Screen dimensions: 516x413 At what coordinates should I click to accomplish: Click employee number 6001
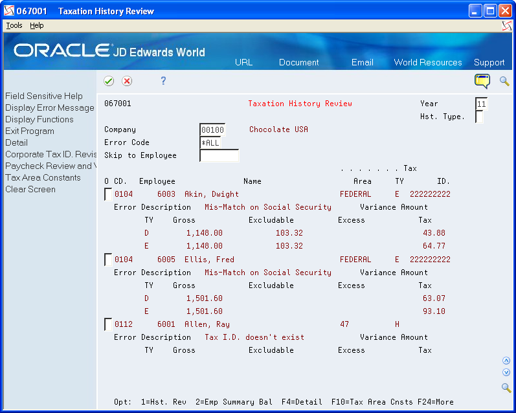166,324
